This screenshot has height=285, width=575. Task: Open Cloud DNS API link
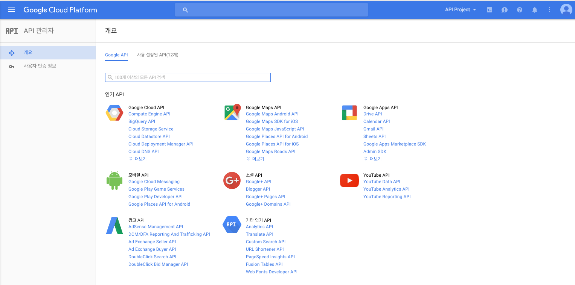pyautogui.click(x=143, y=152)
